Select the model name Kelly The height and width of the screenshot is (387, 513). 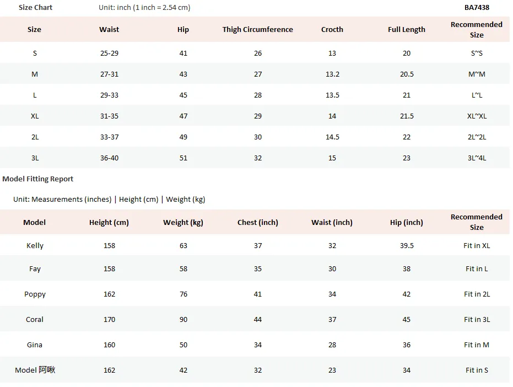pyautogui.click(x=35, y=245)
